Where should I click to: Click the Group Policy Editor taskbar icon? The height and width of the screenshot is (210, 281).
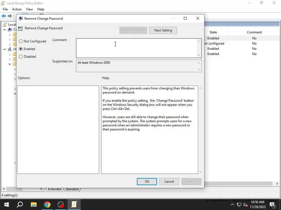74,205
